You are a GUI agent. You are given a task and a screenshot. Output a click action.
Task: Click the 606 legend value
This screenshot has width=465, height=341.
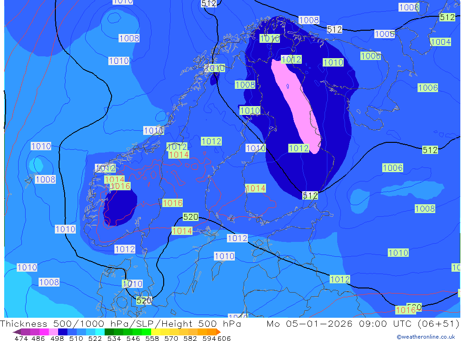224,338
